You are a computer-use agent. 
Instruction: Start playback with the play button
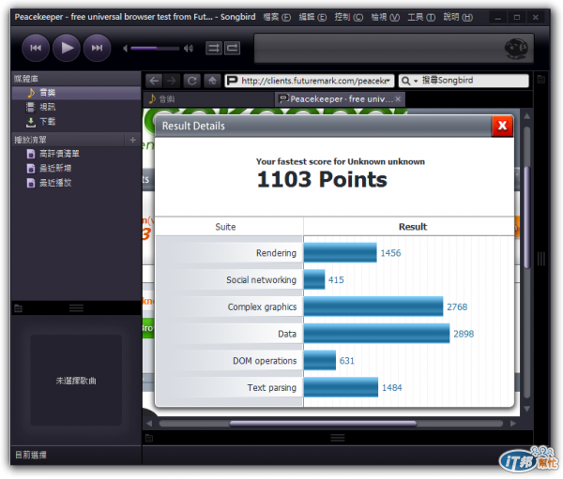click(67, 48)
